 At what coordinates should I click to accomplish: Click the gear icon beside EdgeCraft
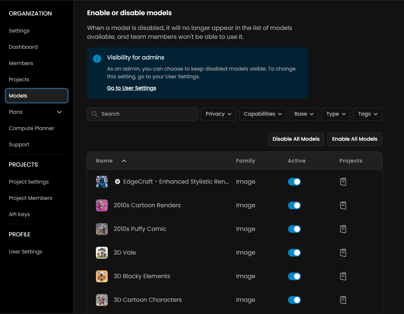click(117, 182)
